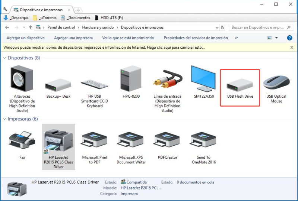Expand the arrow after Hardware y sonido
The image size is (298, 201).
coord(117,27)
